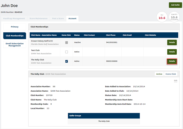The image size is (183, 129).
Task: Select the Account tab
Action: pos(72,18)
